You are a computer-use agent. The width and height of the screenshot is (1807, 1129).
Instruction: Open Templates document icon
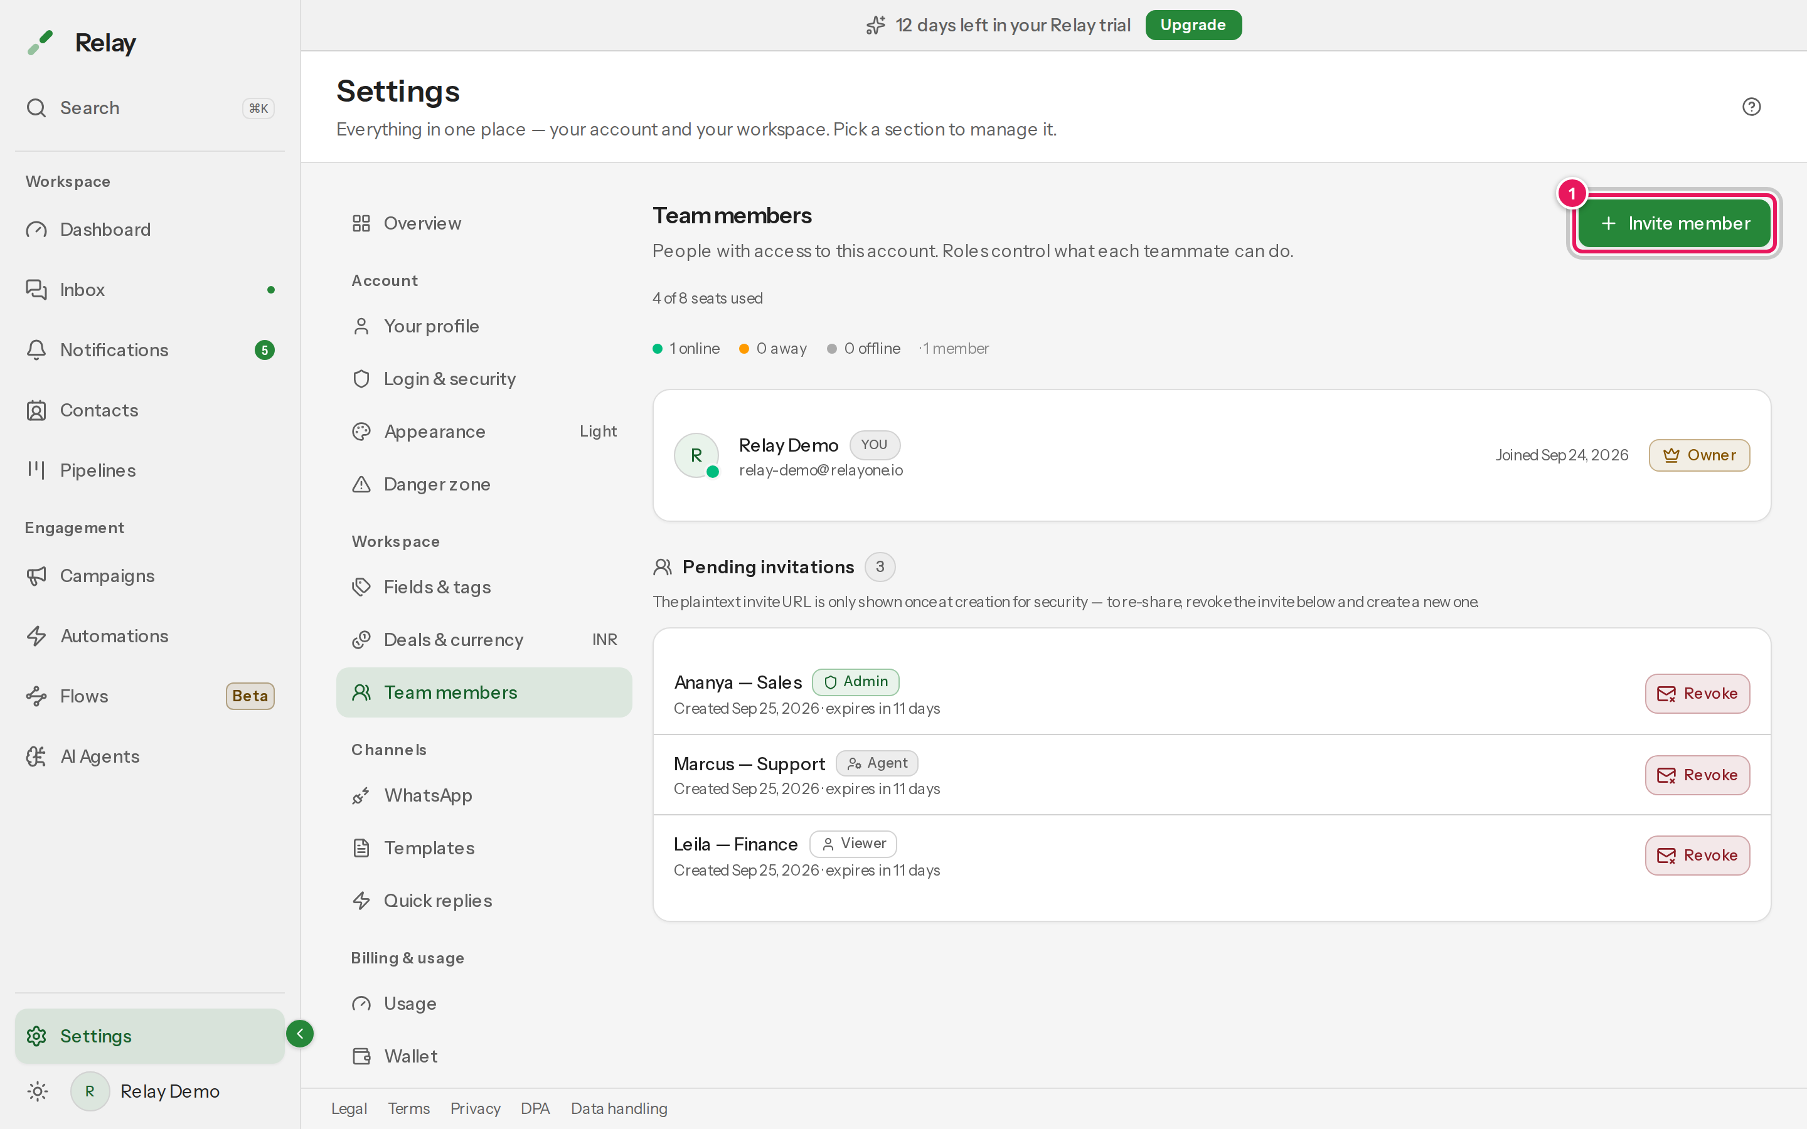click(x=361, y=848)
